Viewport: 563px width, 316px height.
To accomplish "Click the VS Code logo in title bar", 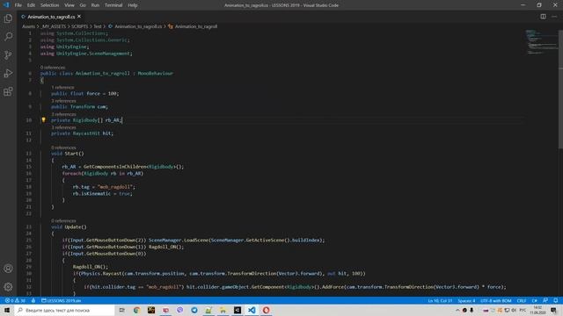I will coord(6,5).
